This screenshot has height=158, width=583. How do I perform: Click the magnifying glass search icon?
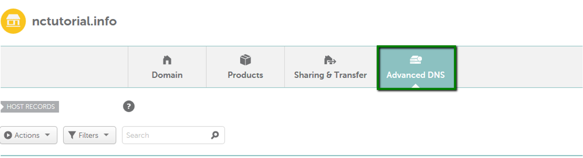point(215,135)
